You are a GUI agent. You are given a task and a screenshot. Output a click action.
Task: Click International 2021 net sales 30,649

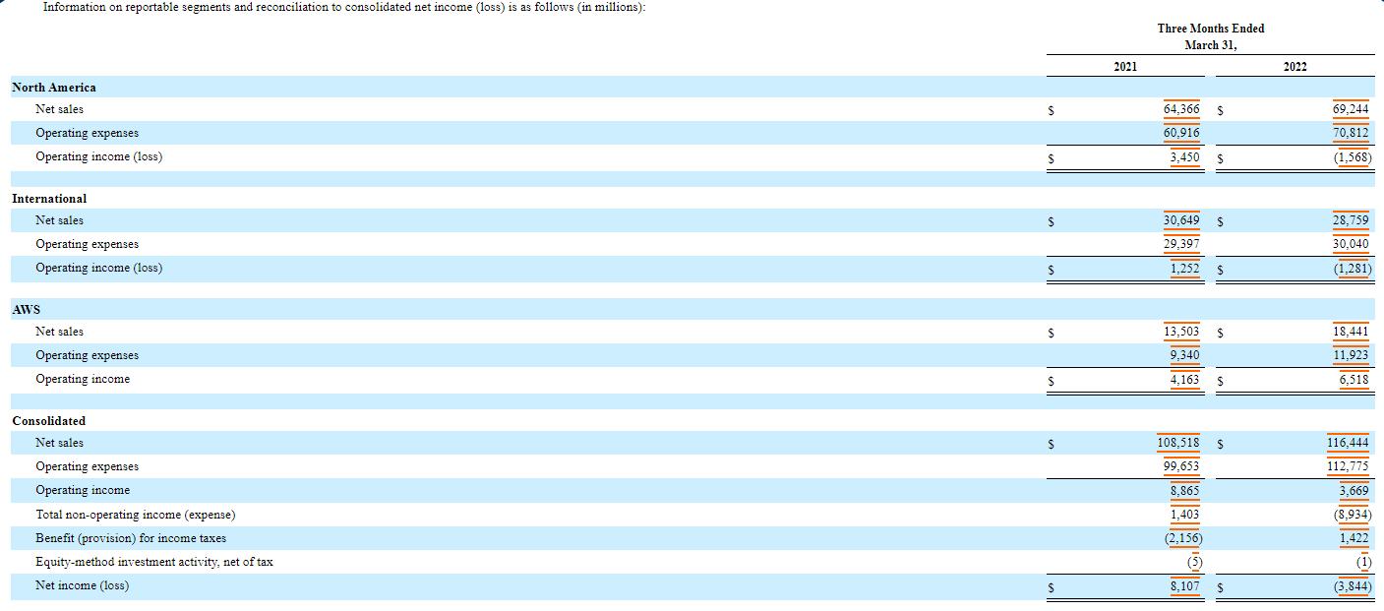tap(1181, 220)
